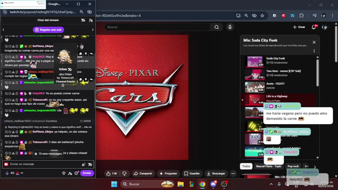This screenshot has height=190, width=338.
Task: Click the YouTube Buscar search field
Action: [x=157, y=27]
